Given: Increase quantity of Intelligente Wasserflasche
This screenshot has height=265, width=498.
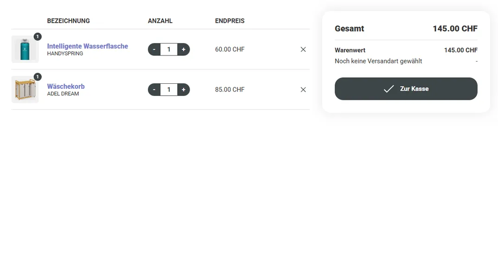Looking at the screenshot, I should pos(184,49).
